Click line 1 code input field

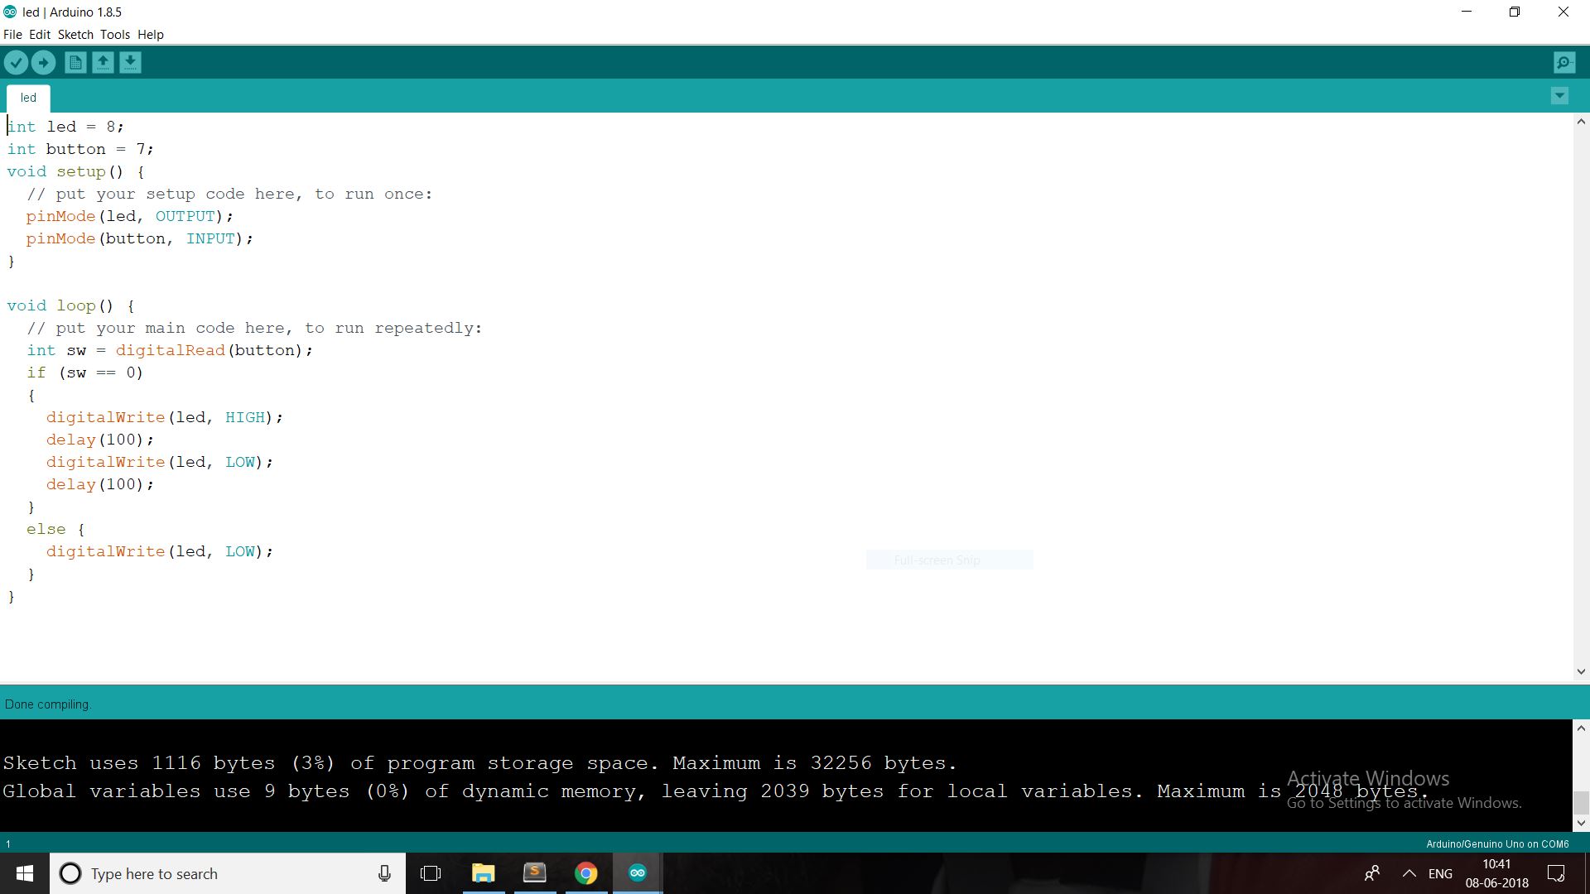pos(65,126)
